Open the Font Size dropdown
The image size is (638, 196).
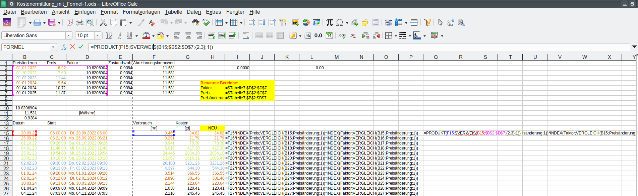[x=98, y=35]
